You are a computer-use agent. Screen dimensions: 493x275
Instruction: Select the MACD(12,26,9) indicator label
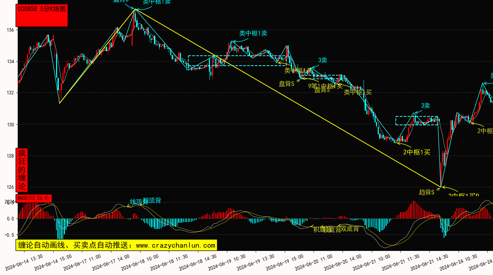tap(34, 198)
